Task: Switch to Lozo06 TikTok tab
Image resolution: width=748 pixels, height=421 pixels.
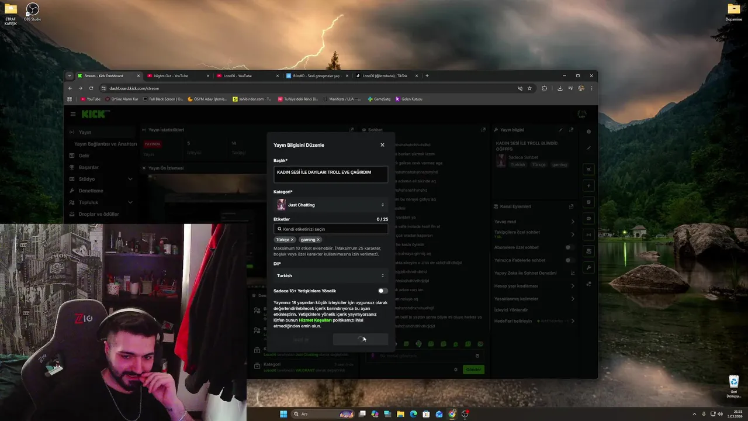Action: (x=386, y=76)
